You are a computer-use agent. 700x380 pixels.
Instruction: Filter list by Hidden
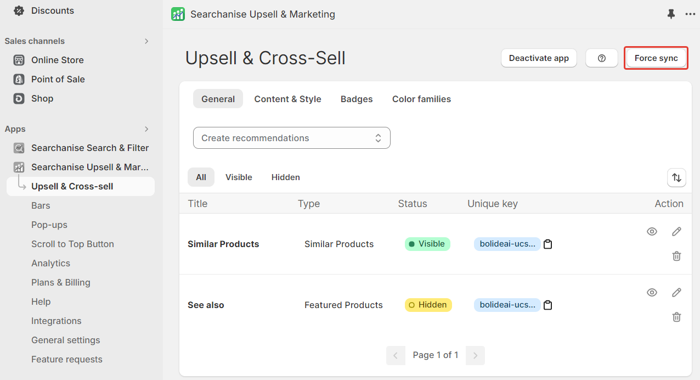(286, 177)
